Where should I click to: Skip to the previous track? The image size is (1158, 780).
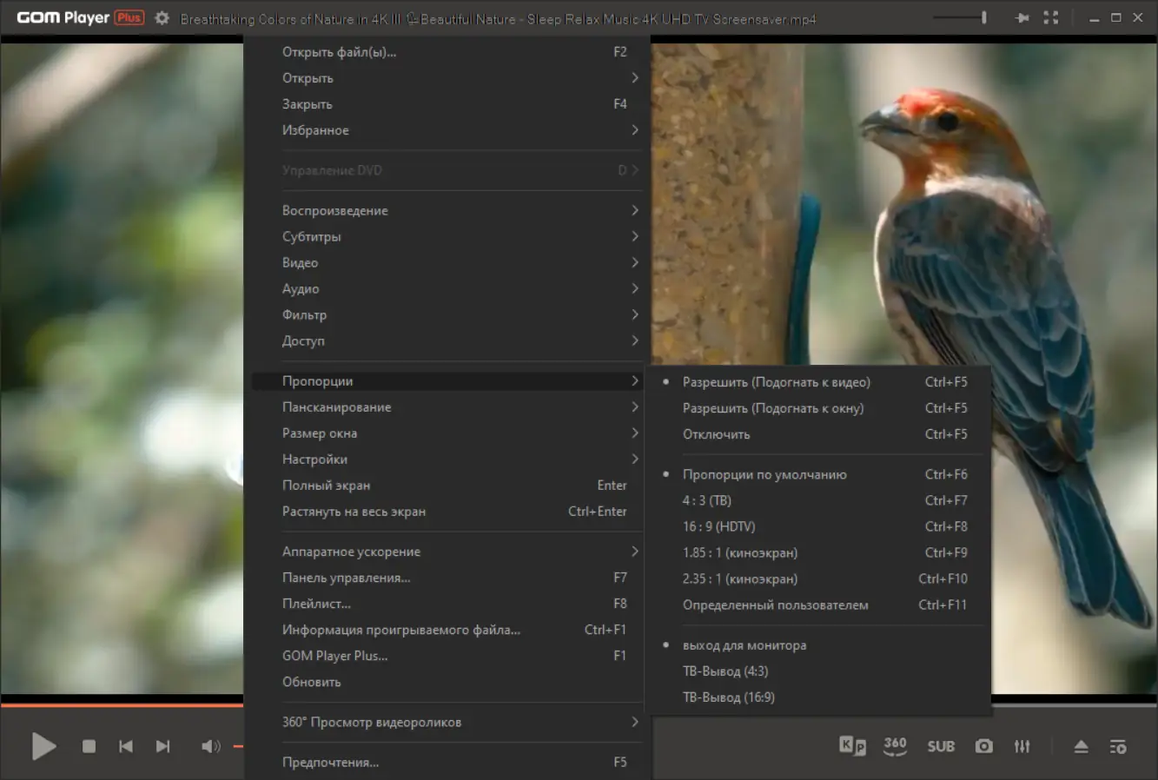pos(126,746)
